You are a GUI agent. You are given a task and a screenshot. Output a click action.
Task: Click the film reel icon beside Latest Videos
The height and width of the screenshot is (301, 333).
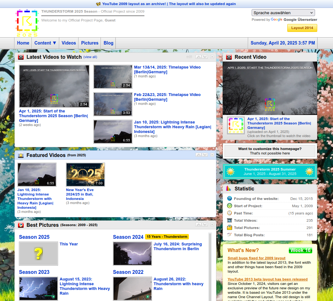point(21,57)
